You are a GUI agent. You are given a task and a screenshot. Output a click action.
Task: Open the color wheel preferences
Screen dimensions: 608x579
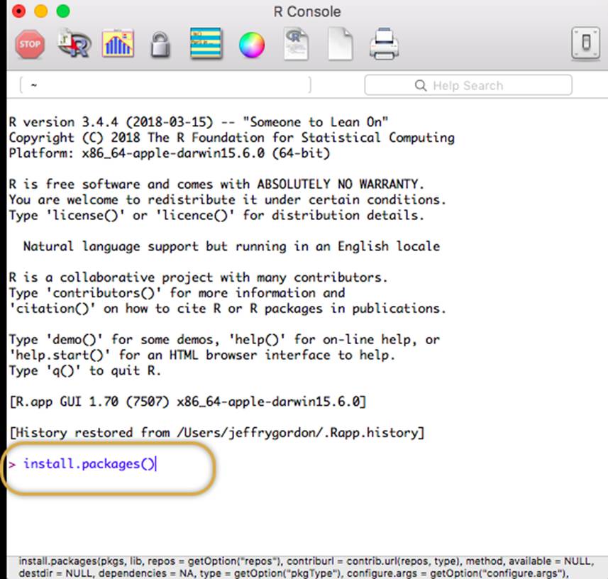(251, 45)
